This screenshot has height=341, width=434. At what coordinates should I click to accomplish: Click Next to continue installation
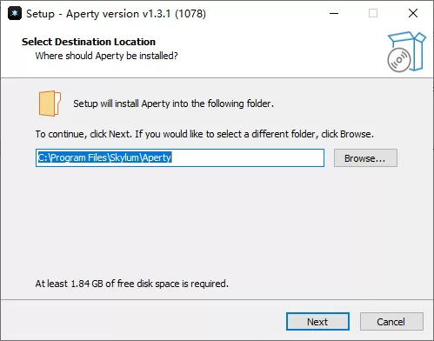coord(317,322)
